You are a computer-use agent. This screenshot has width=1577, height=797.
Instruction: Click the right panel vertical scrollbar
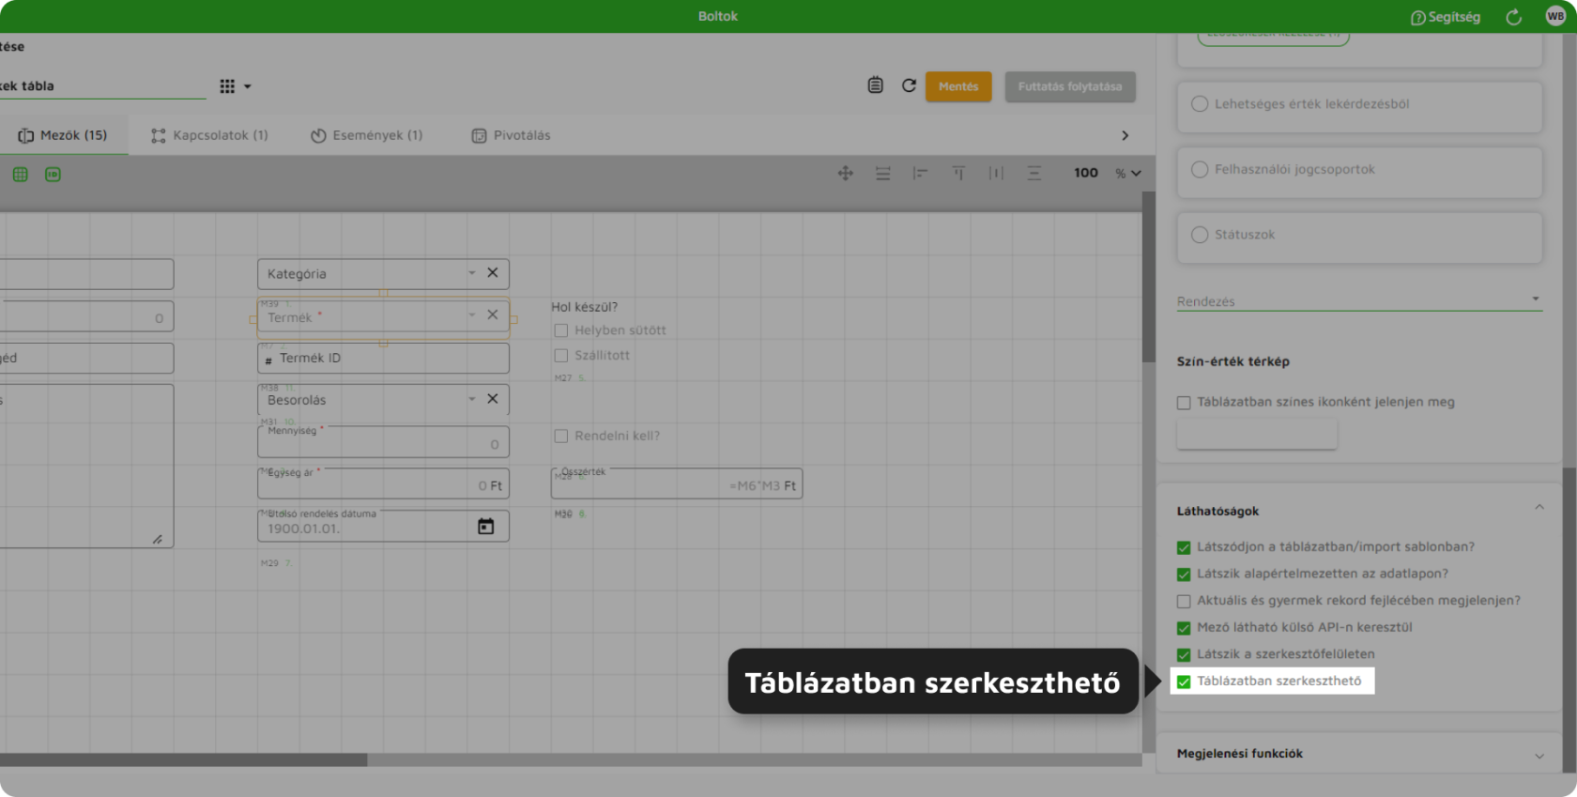(1569, 620)
